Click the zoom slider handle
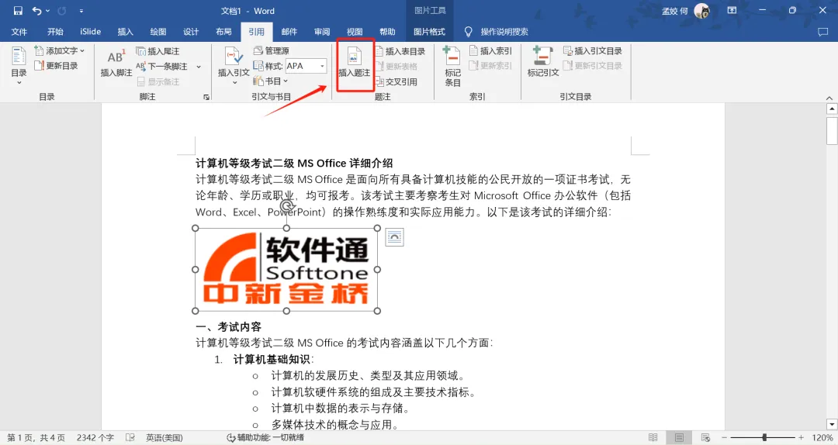 [764, 437]
